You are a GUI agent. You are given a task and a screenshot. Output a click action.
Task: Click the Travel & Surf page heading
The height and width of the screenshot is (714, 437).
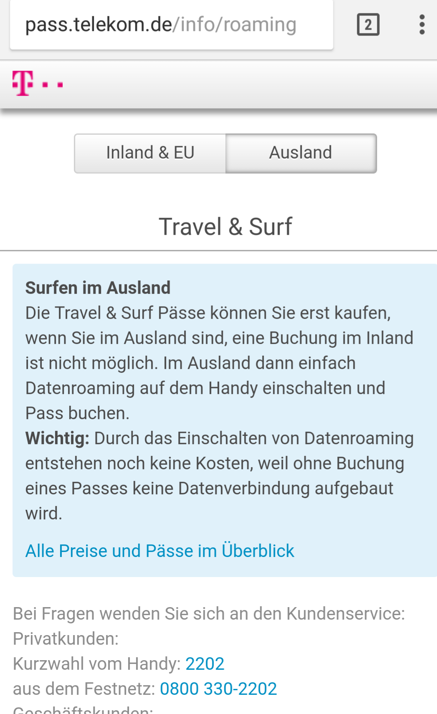pos(225,227)
